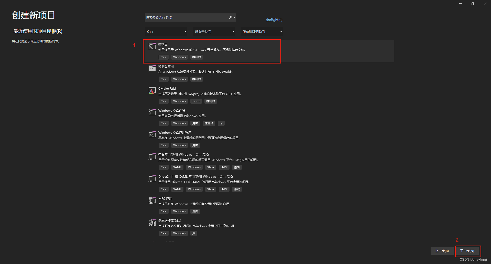The width and height of the screenshot is (491, 264).
Task: Select the CMake 项目 template title
Action: 167,89
